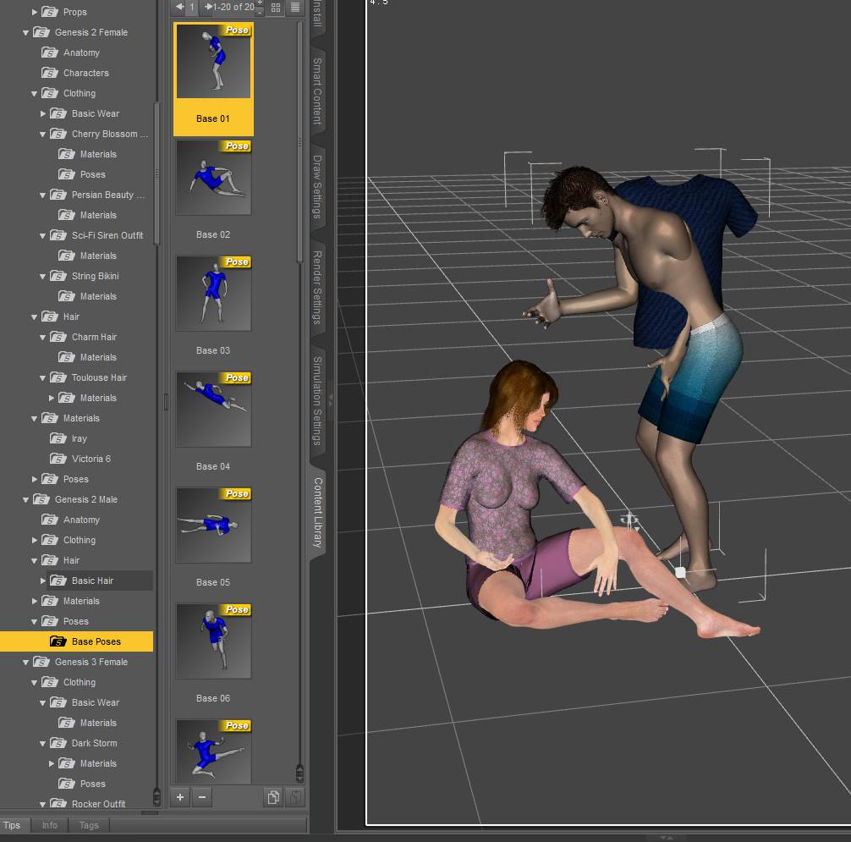Switch content view to list mode
The image size is (851, 842).
coord(294,7)
